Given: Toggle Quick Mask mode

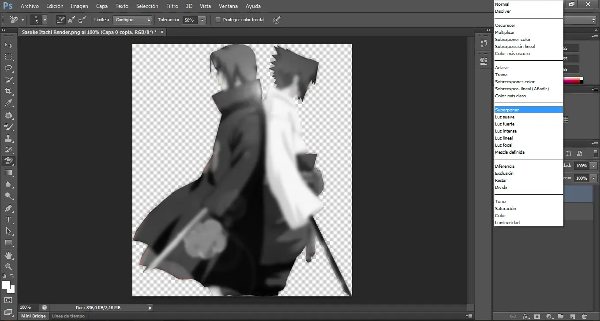Looking at the screenshot, I should pos(8,300).
